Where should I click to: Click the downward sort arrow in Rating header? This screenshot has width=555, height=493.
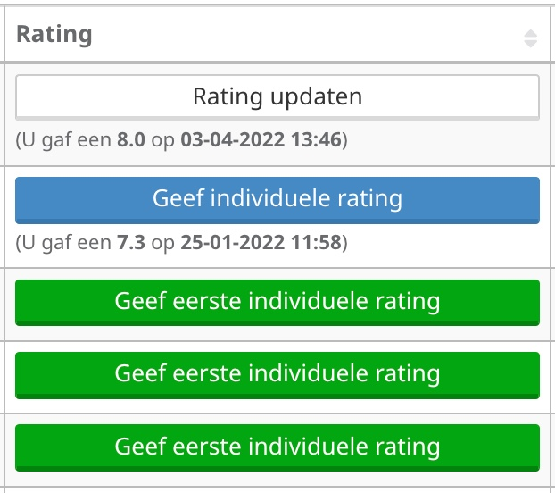pyautogui.click(x=531, y=43)
